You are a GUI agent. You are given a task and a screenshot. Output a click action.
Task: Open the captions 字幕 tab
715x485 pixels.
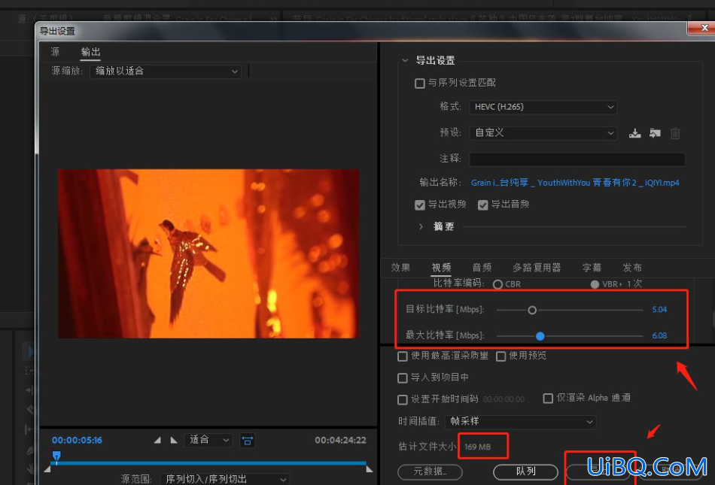(x=592, y=268)
